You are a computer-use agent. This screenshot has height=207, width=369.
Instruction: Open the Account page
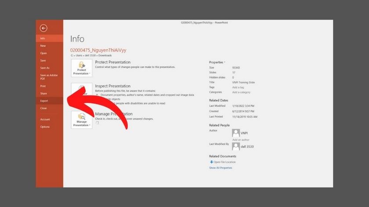click(x=45, y=119)
